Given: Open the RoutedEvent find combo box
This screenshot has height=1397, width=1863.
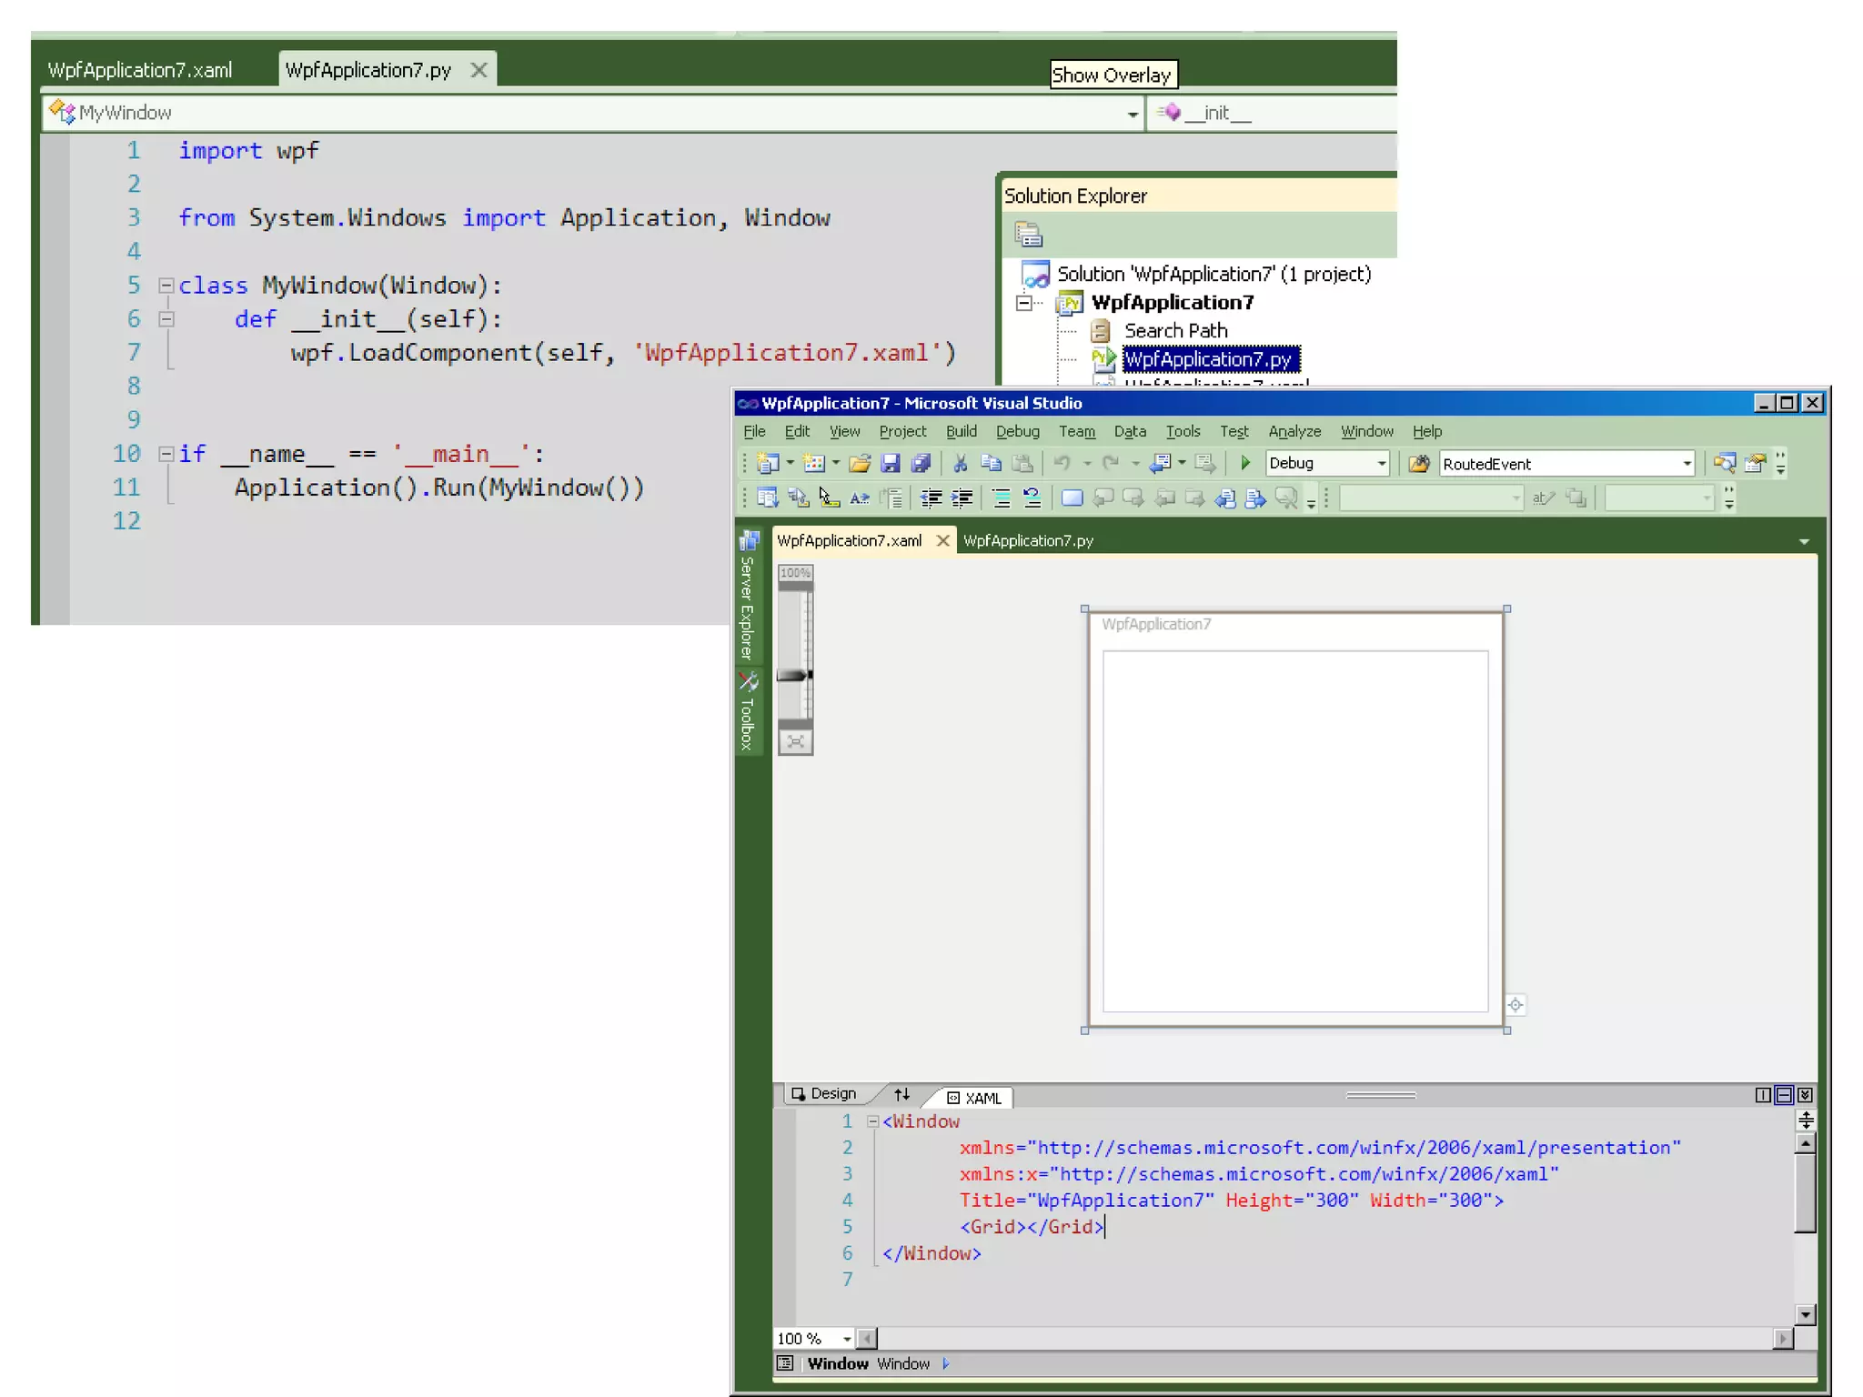Looking at the screenshot, I should (x=1687, y=464).
